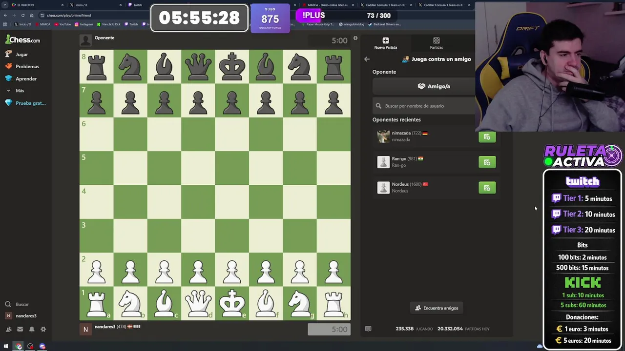The width and height of the screenshot is (625, 351).
Task: Click the browser address bar chess.com URL
Action: (x=69, y=15)
